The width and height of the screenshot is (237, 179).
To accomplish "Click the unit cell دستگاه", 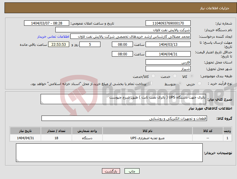I will 87,138.
